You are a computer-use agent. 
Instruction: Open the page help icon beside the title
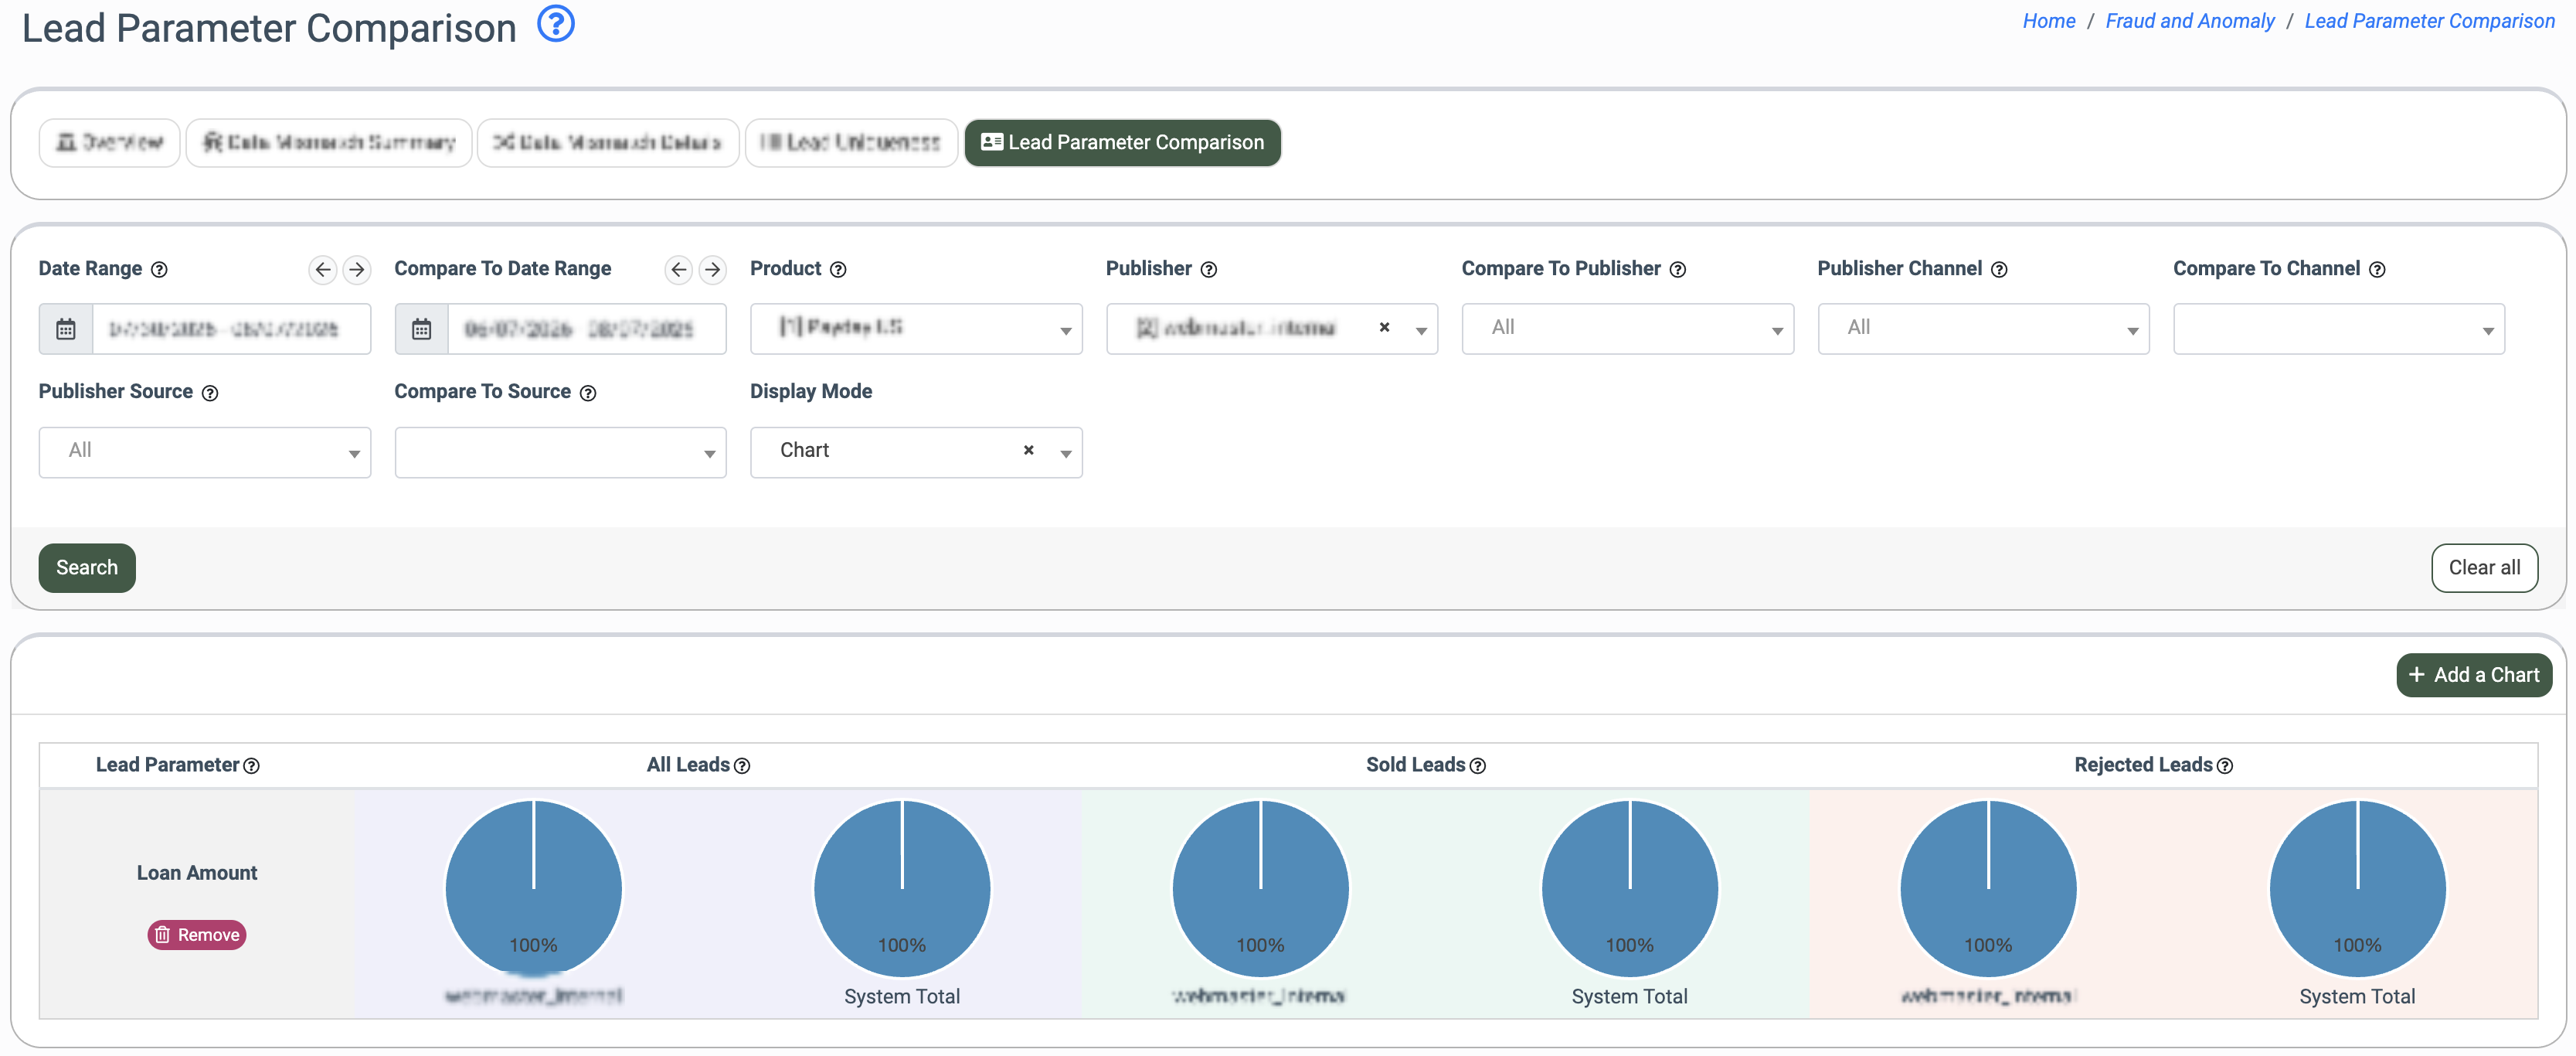tap(556, 24)
